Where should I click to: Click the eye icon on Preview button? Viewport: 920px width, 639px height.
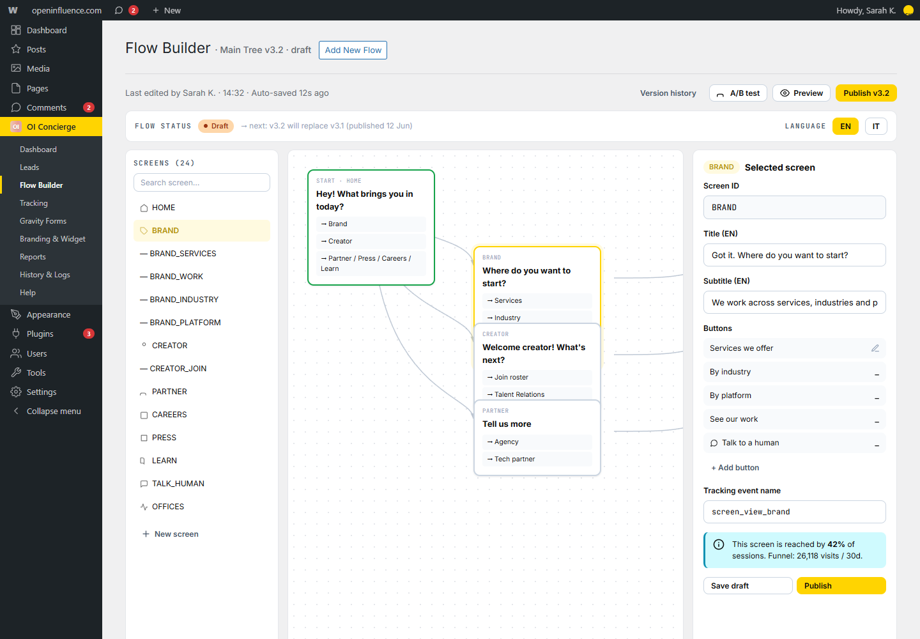785,93
